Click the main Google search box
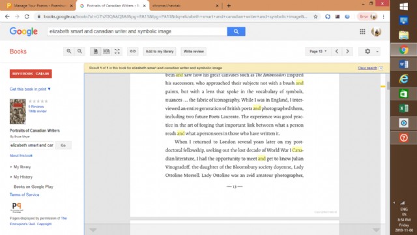Image resolution: width=417 pixels, height=235 pixels. (x=137, y=31)
